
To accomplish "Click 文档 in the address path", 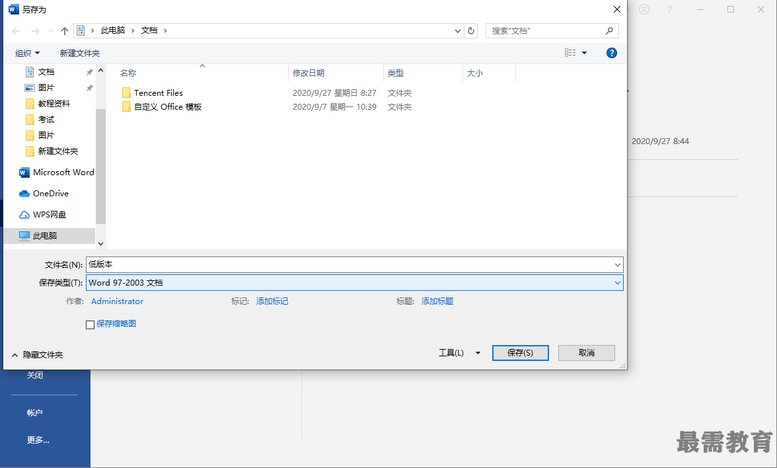I will 149,30.
